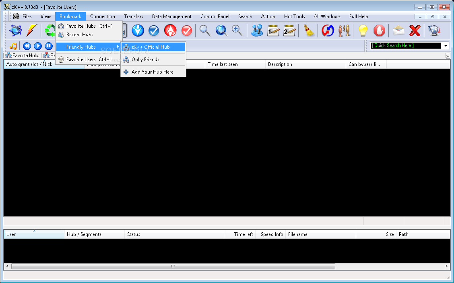Click the blue pause media button
This screenshot has height=283, width=454.
tap(49, 46)
